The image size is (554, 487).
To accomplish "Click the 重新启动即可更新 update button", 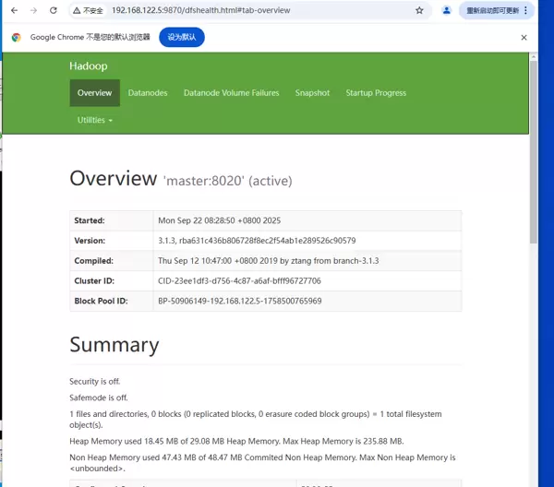I will pos(500,10).
